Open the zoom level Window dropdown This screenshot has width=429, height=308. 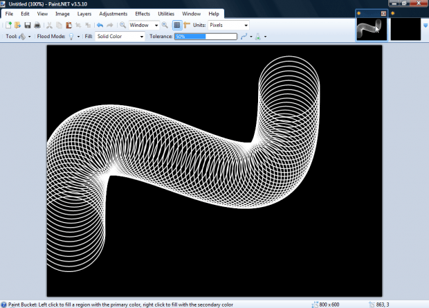[144, 25]
